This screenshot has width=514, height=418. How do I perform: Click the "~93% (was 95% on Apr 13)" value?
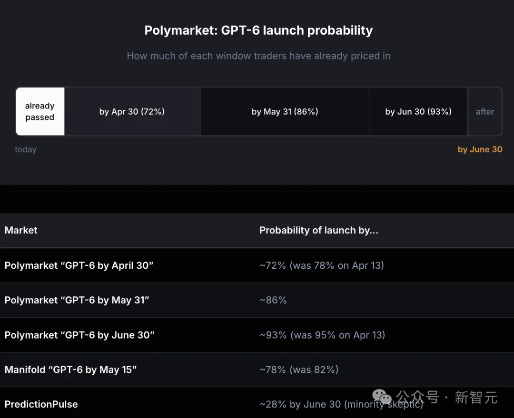[x=322, y=335]
